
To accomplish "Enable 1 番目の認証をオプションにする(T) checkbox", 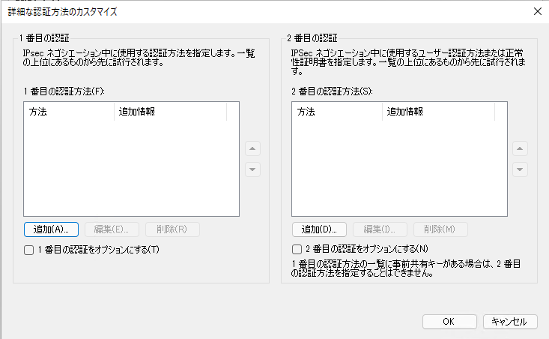I will [x=28, y=250].
